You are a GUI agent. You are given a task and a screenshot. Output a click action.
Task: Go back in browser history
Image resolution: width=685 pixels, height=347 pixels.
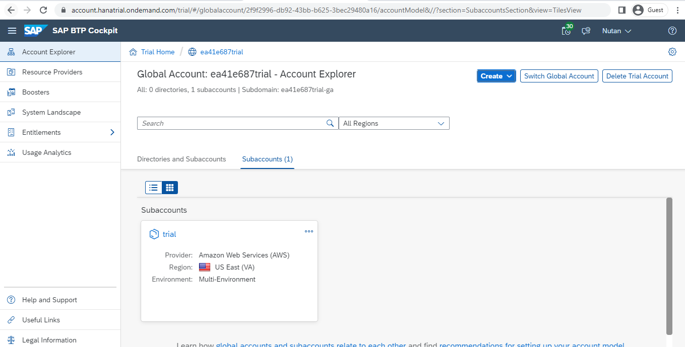[11, 10]
